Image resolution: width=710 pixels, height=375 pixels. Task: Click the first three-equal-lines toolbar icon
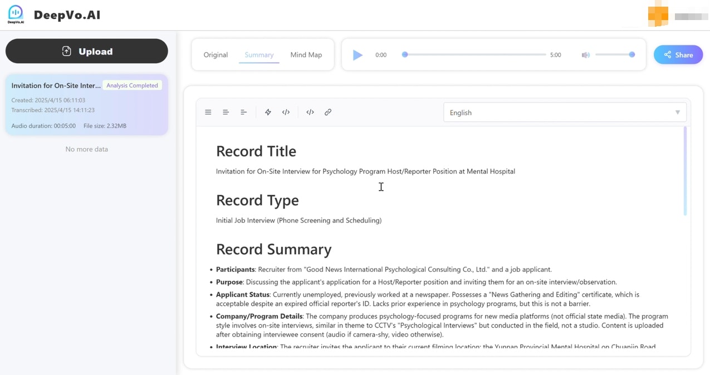pyautogui.click(x=208, y=112)
